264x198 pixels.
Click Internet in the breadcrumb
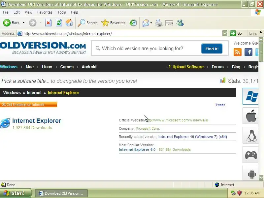[x=34, y=93]
